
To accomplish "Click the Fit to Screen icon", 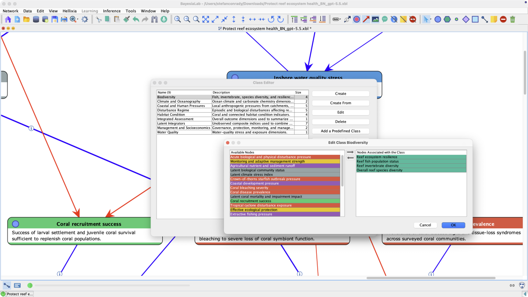I will pyautogui.click(x=205, y=19).
